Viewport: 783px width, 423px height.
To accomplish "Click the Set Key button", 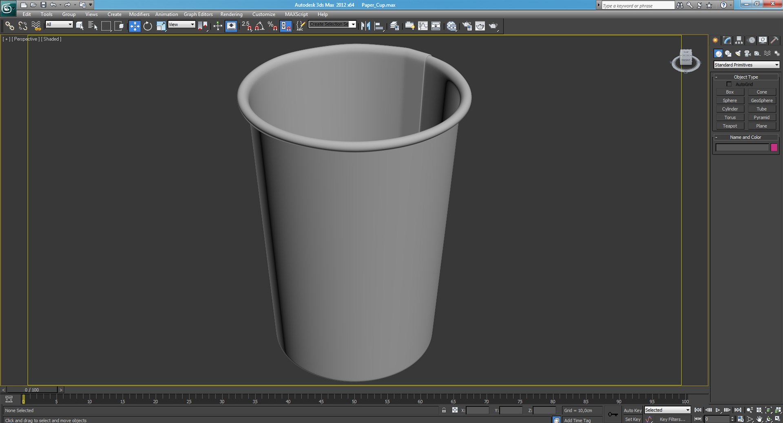I will (633, 419).
